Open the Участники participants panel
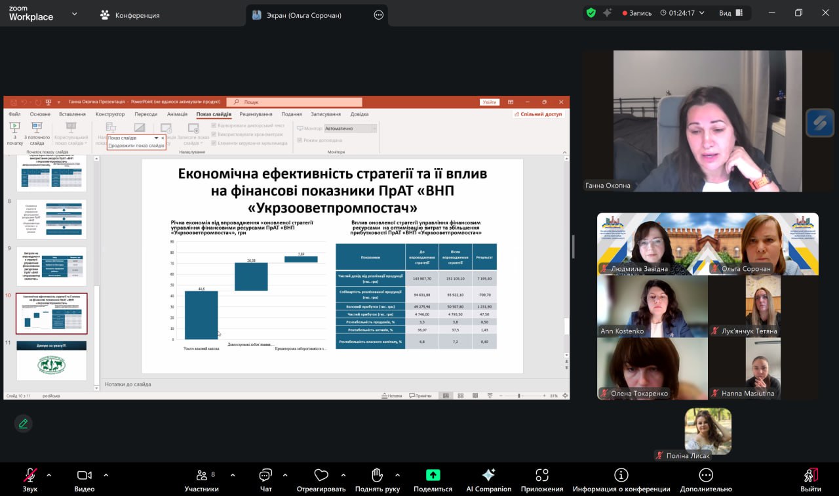Screen dimensions: 839x496 point(201,476)
